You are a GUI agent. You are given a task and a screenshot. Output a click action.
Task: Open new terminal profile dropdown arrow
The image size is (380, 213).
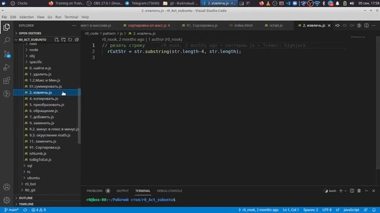[x=346, y=191]
